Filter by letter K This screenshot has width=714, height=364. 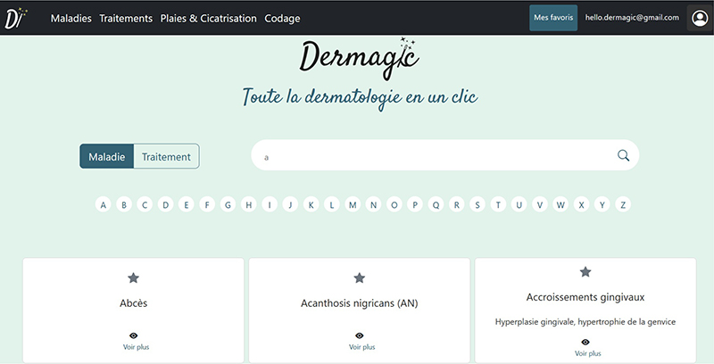click(311, 205)
